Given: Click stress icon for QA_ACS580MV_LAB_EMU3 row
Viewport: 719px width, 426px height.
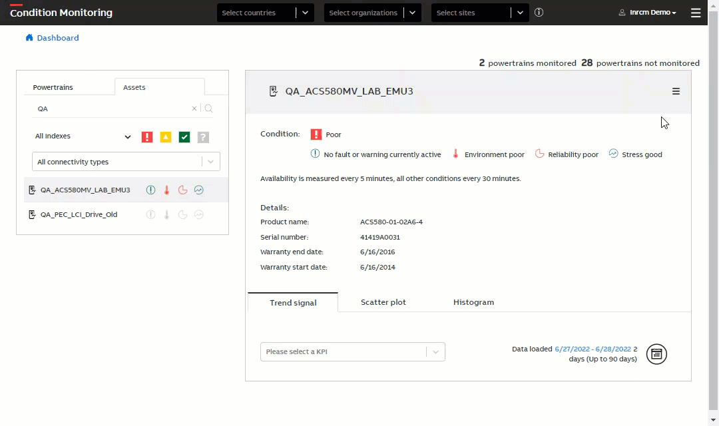Looking at the screenshot, I should (x=198, y=190).
